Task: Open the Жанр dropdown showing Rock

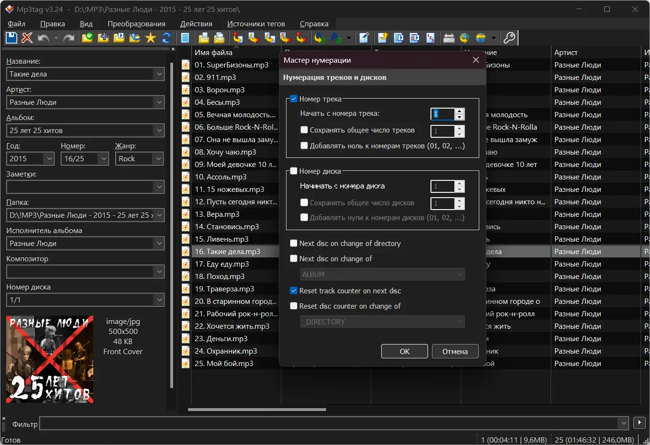Action: pos(158,158)
